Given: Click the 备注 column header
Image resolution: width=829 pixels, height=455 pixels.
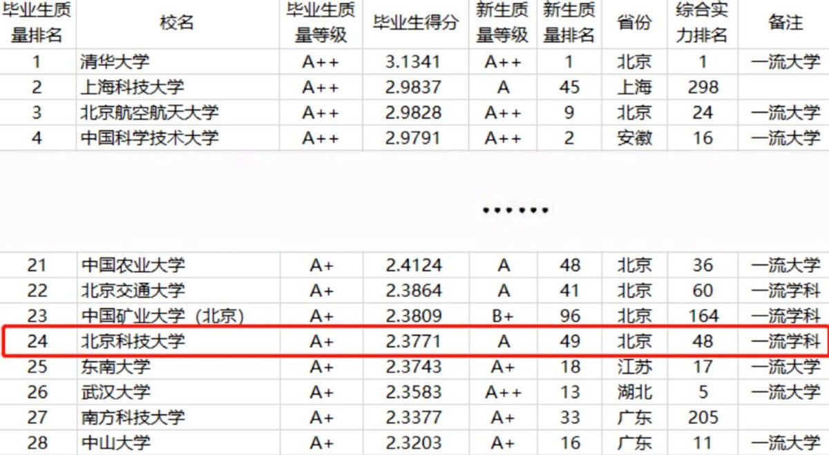Looking at the screenshot, I should [784, 22].
